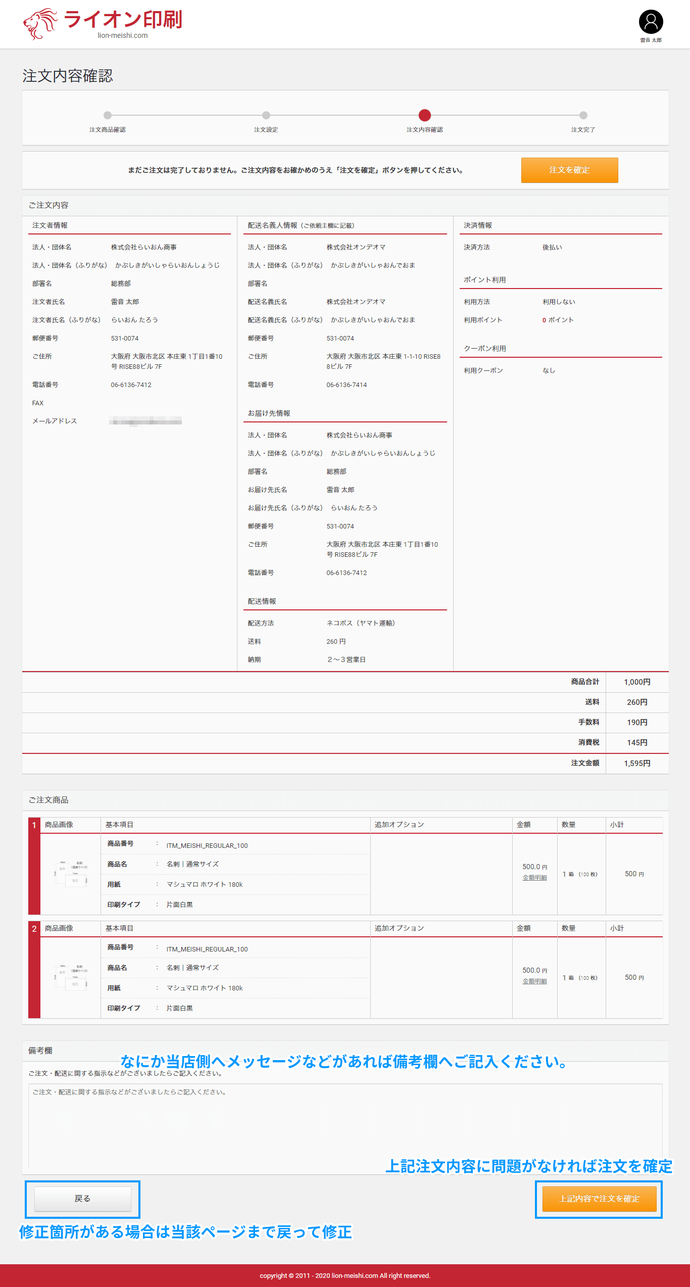Click the 上記内容で注文を確定 button
This screenshot has height=1287, width=690.
pos(599,1199)
